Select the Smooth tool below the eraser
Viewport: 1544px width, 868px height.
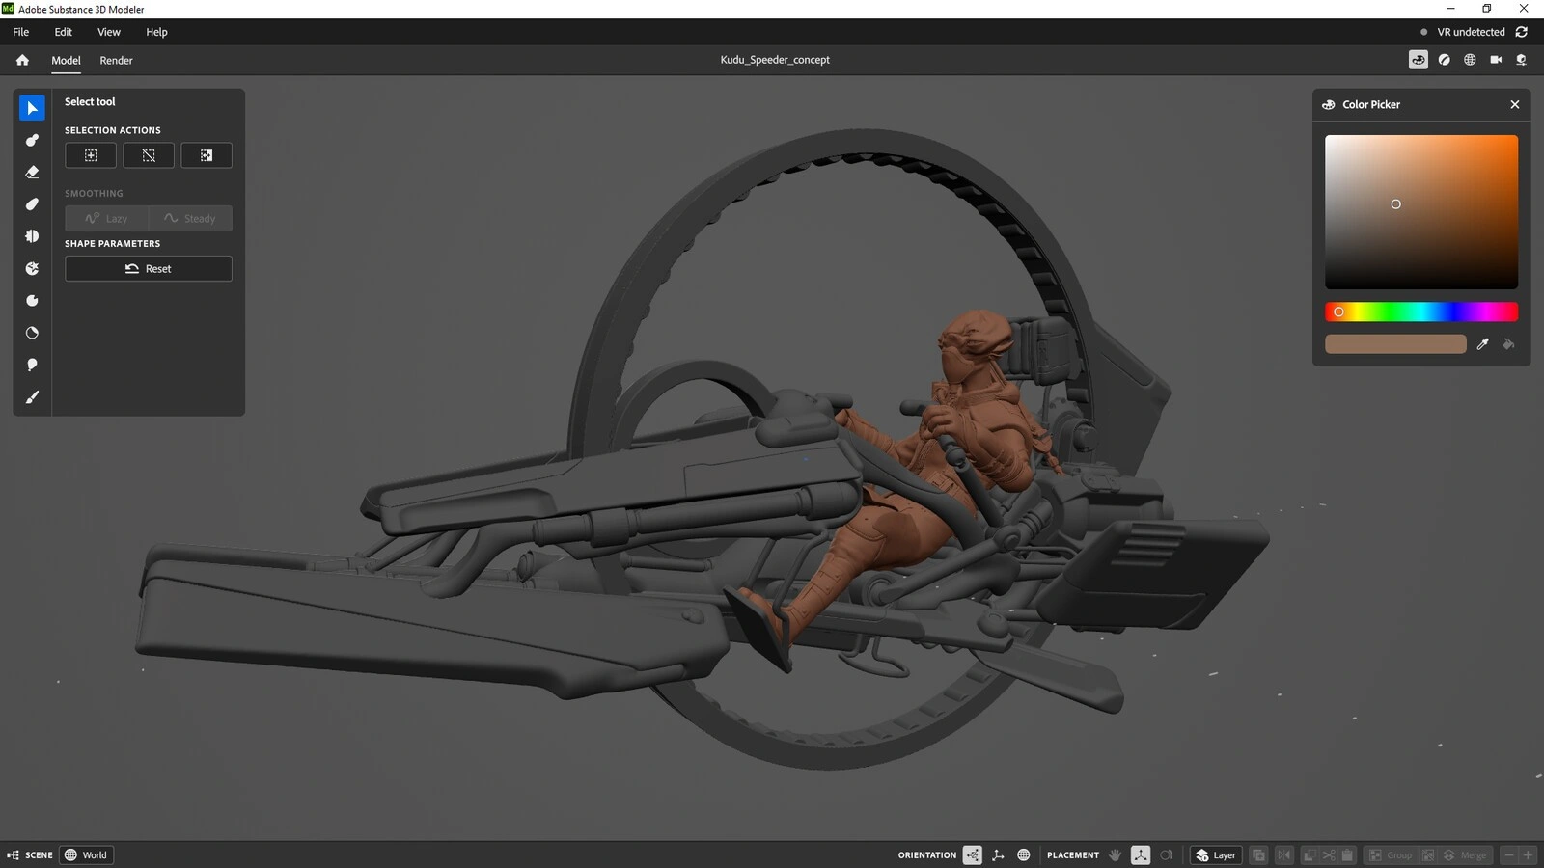click(x=32, y=203)
